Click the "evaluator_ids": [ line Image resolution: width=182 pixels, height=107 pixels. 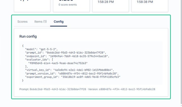[x=39, y=60]
